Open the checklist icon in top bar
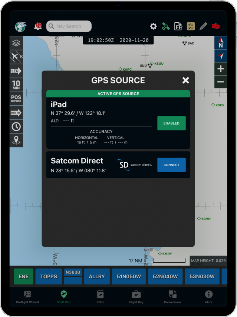The width and height of the screenshot is (237, 317). click(x=191, y=26)
